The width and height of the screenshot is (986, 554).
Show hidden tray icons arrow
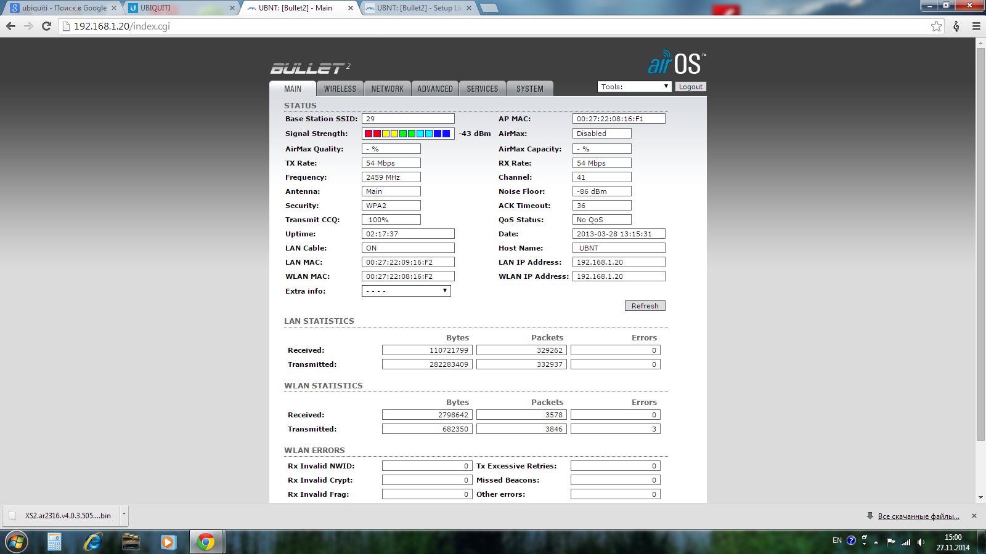876,542
